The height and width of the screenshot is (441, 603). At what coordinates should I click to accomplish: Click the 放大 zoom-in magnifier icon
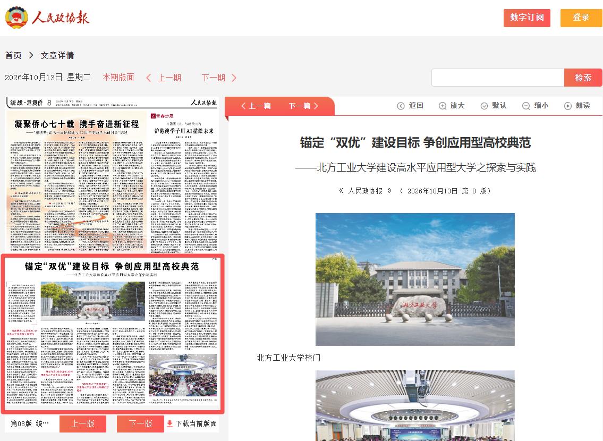coord(443,106)
